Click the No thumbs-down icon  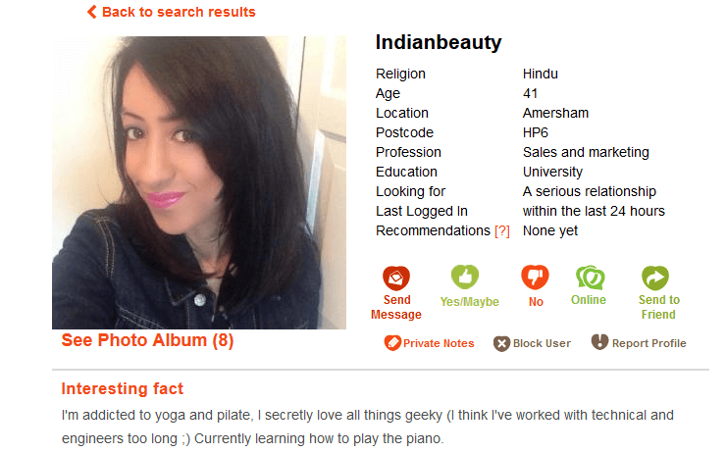tap(536, 277)
